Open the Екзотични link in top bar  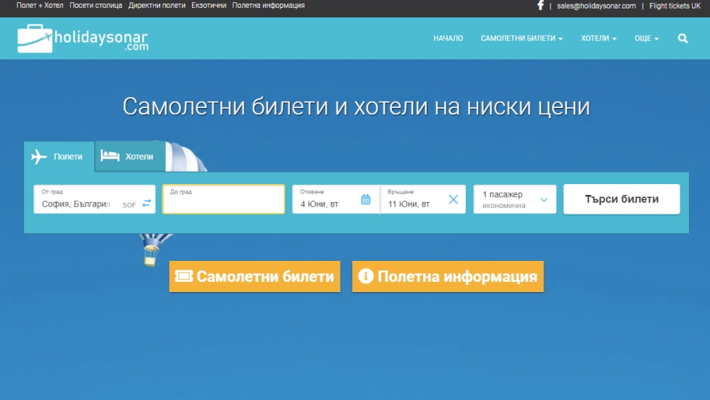[x=209, y=5]
